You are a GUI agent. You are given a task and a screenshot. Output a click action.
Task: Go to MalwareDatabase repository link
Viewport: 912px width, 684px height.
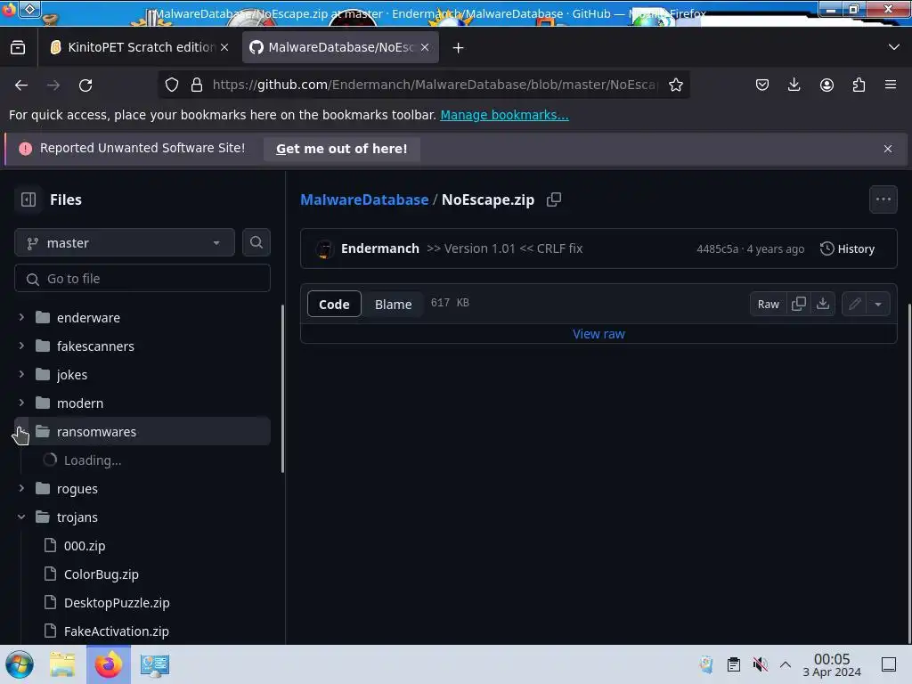[x=364, y=199]
